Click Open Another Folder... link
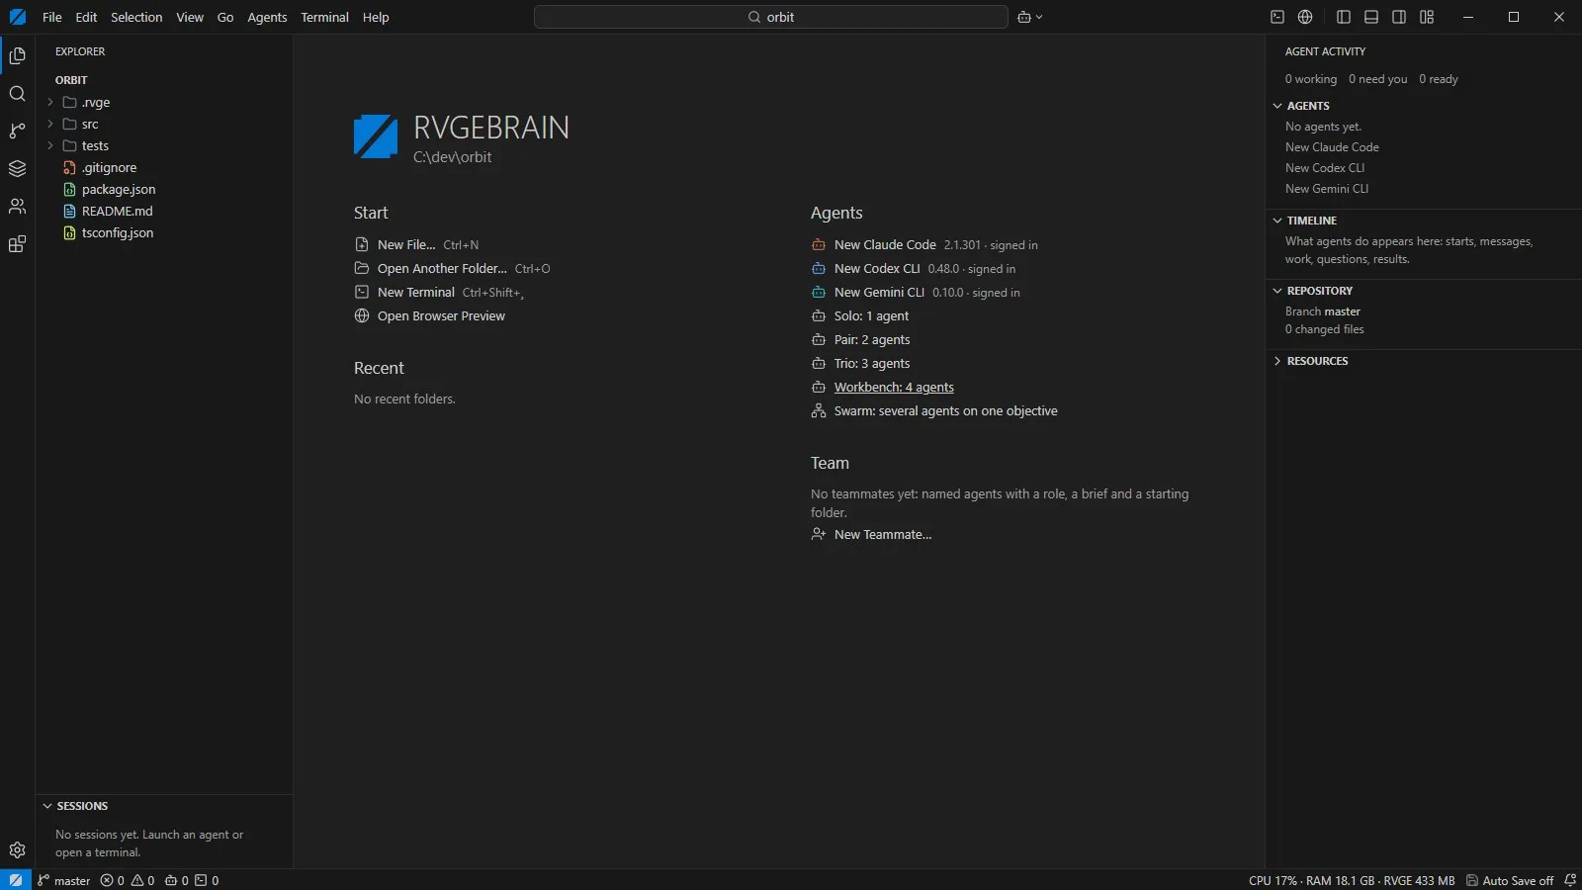This screenshot has height=890, width=1582. pyautogui.click(x=442, y=268)
